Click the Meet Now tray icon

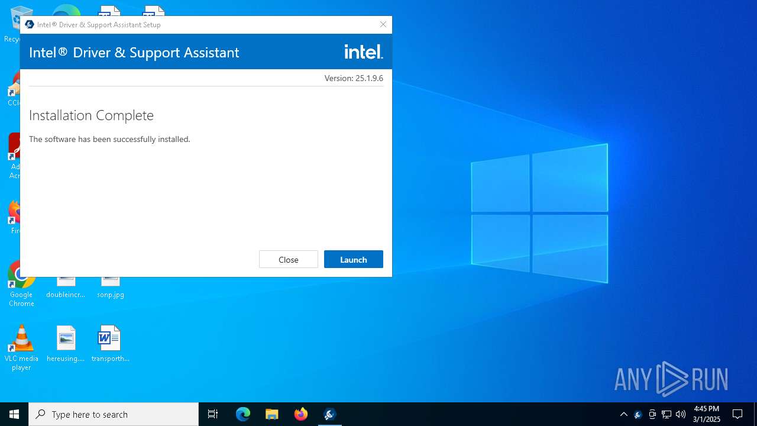click(652, 414)
